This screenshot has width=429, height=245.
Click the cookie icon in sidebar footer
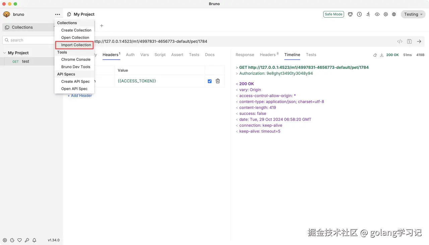pos(12,240)
